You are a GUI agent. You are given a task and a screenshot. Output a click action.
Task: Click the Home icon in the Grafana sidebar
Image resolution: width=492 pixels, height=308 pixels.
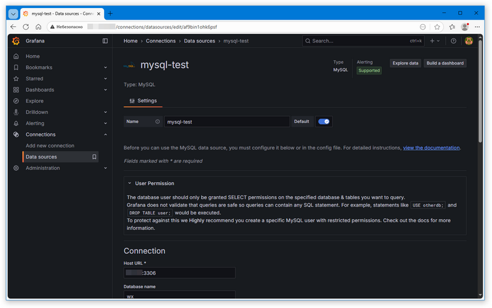click(x=16, y=57)
